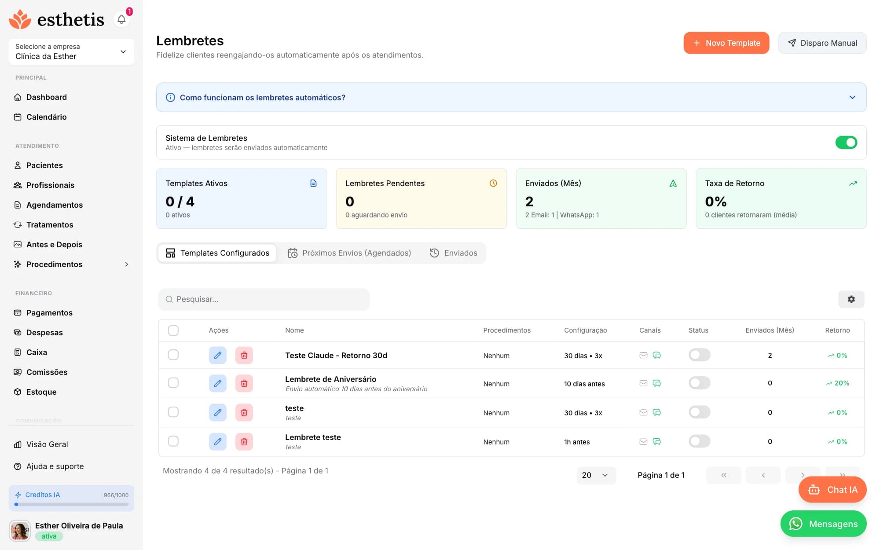Viewport: 880px width, 550px height.
Task: Click the Novo Template button
Action: 726,43
